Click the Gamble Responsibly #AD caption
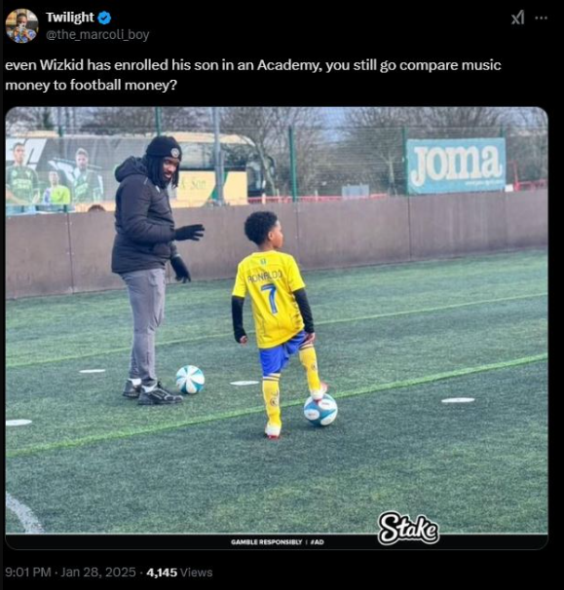This screenshot has height=590, width=564. click(x=277, y=542)
